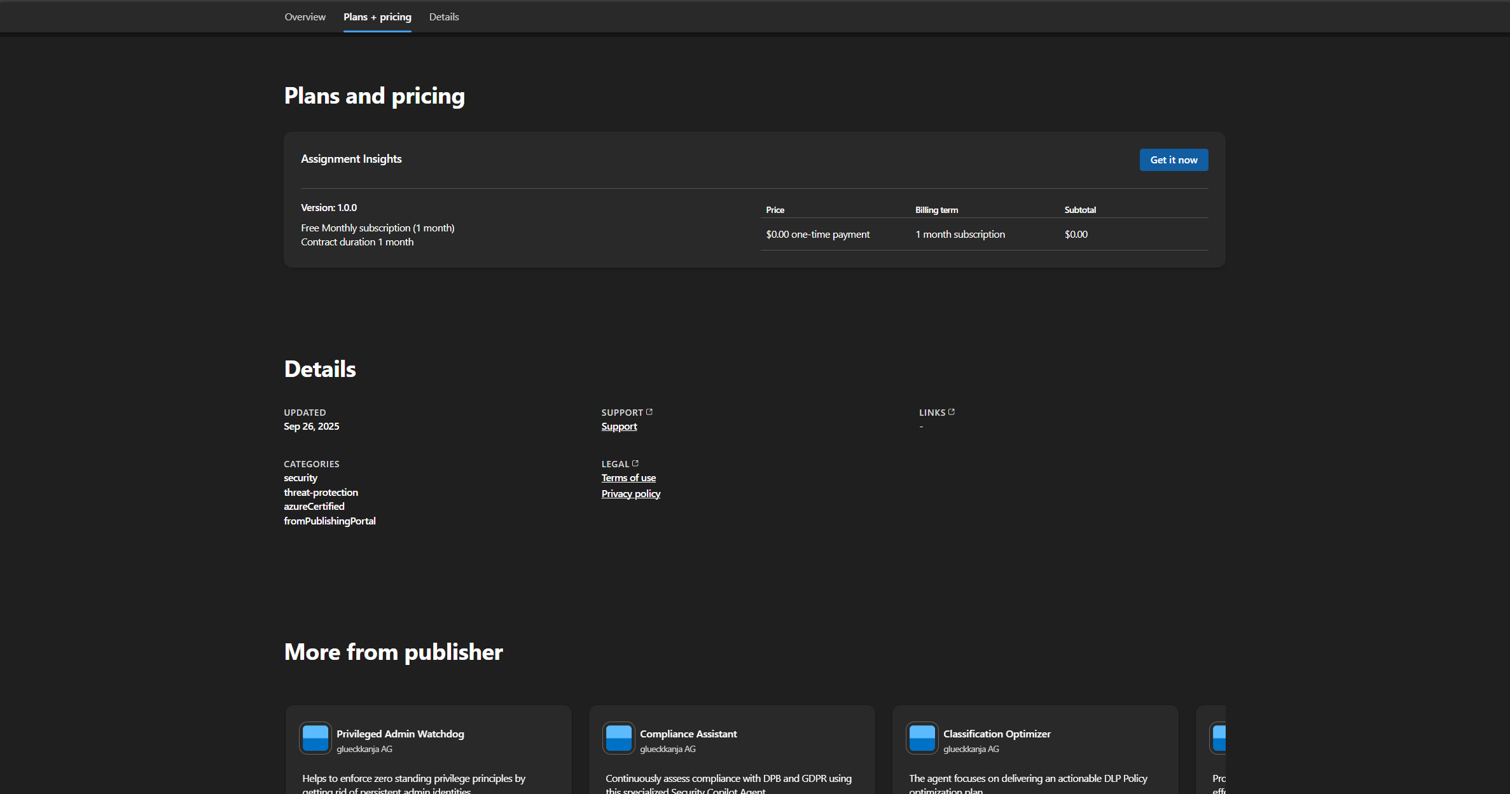Screen dimensions: 1510x794
Task: Click the Compliance Assistant description text
Action: [x=728, y=779]
